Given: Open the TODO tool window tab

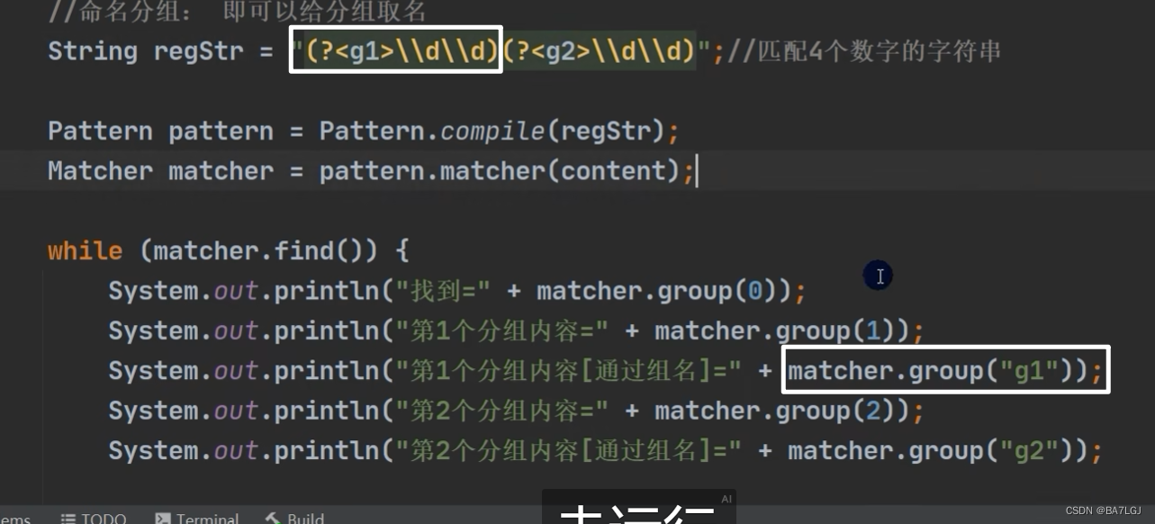Looking at the screenshot, I should click(93, 518).
